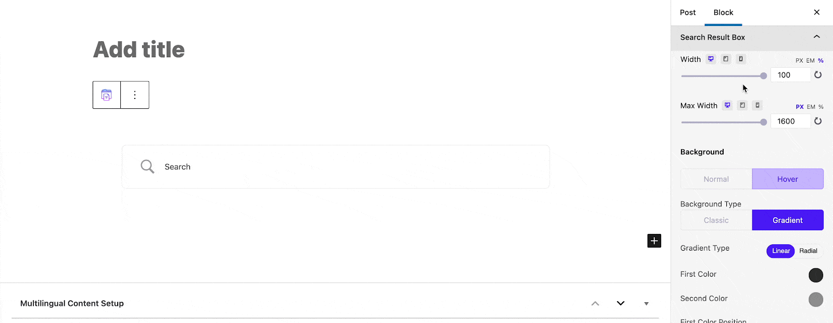This screenshot has height=323, width=833.
Task: Switch to the Block tab
Action: click(723, 12)
